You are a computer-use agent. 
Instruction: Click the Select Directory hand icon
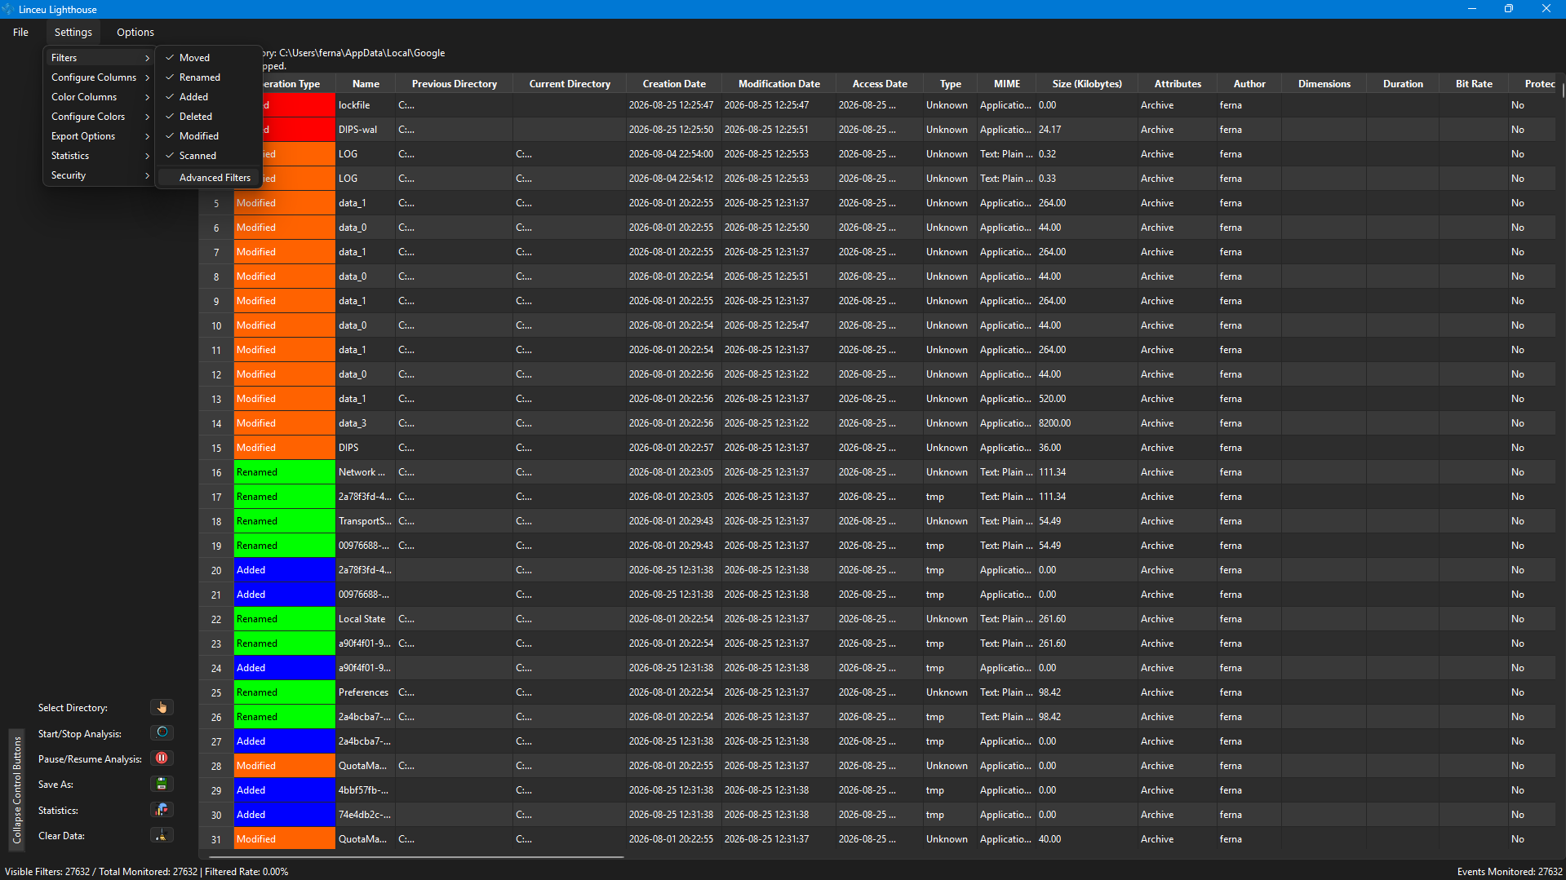[162, 707]
